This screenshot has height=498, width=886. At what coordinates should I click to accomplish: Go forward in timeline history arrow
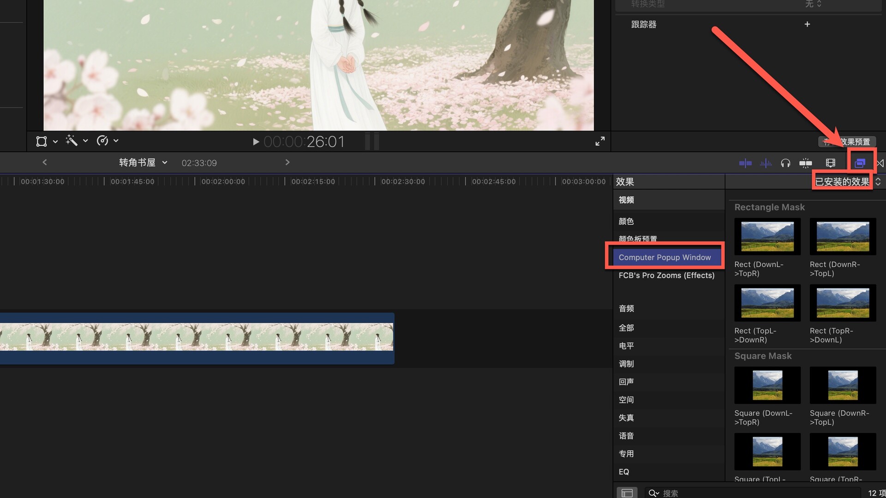pos(287,162)
